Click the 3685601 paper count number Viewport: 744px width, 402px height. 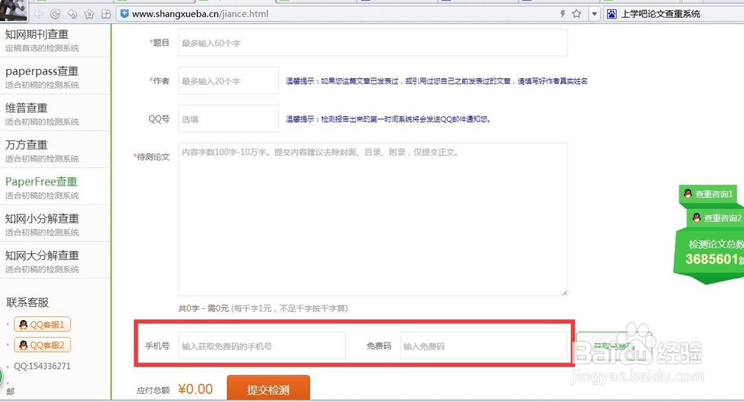(712, 259)
